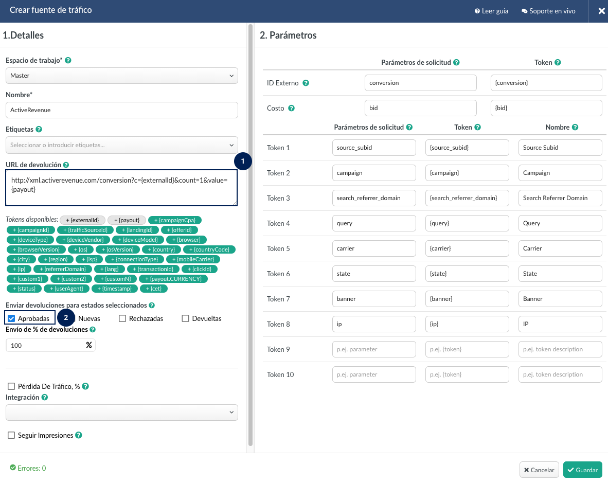Open the Espacio de trabajo dropdown
This screenshot has height=483, width=608.
pyautogui.click(x=122, y=76)
